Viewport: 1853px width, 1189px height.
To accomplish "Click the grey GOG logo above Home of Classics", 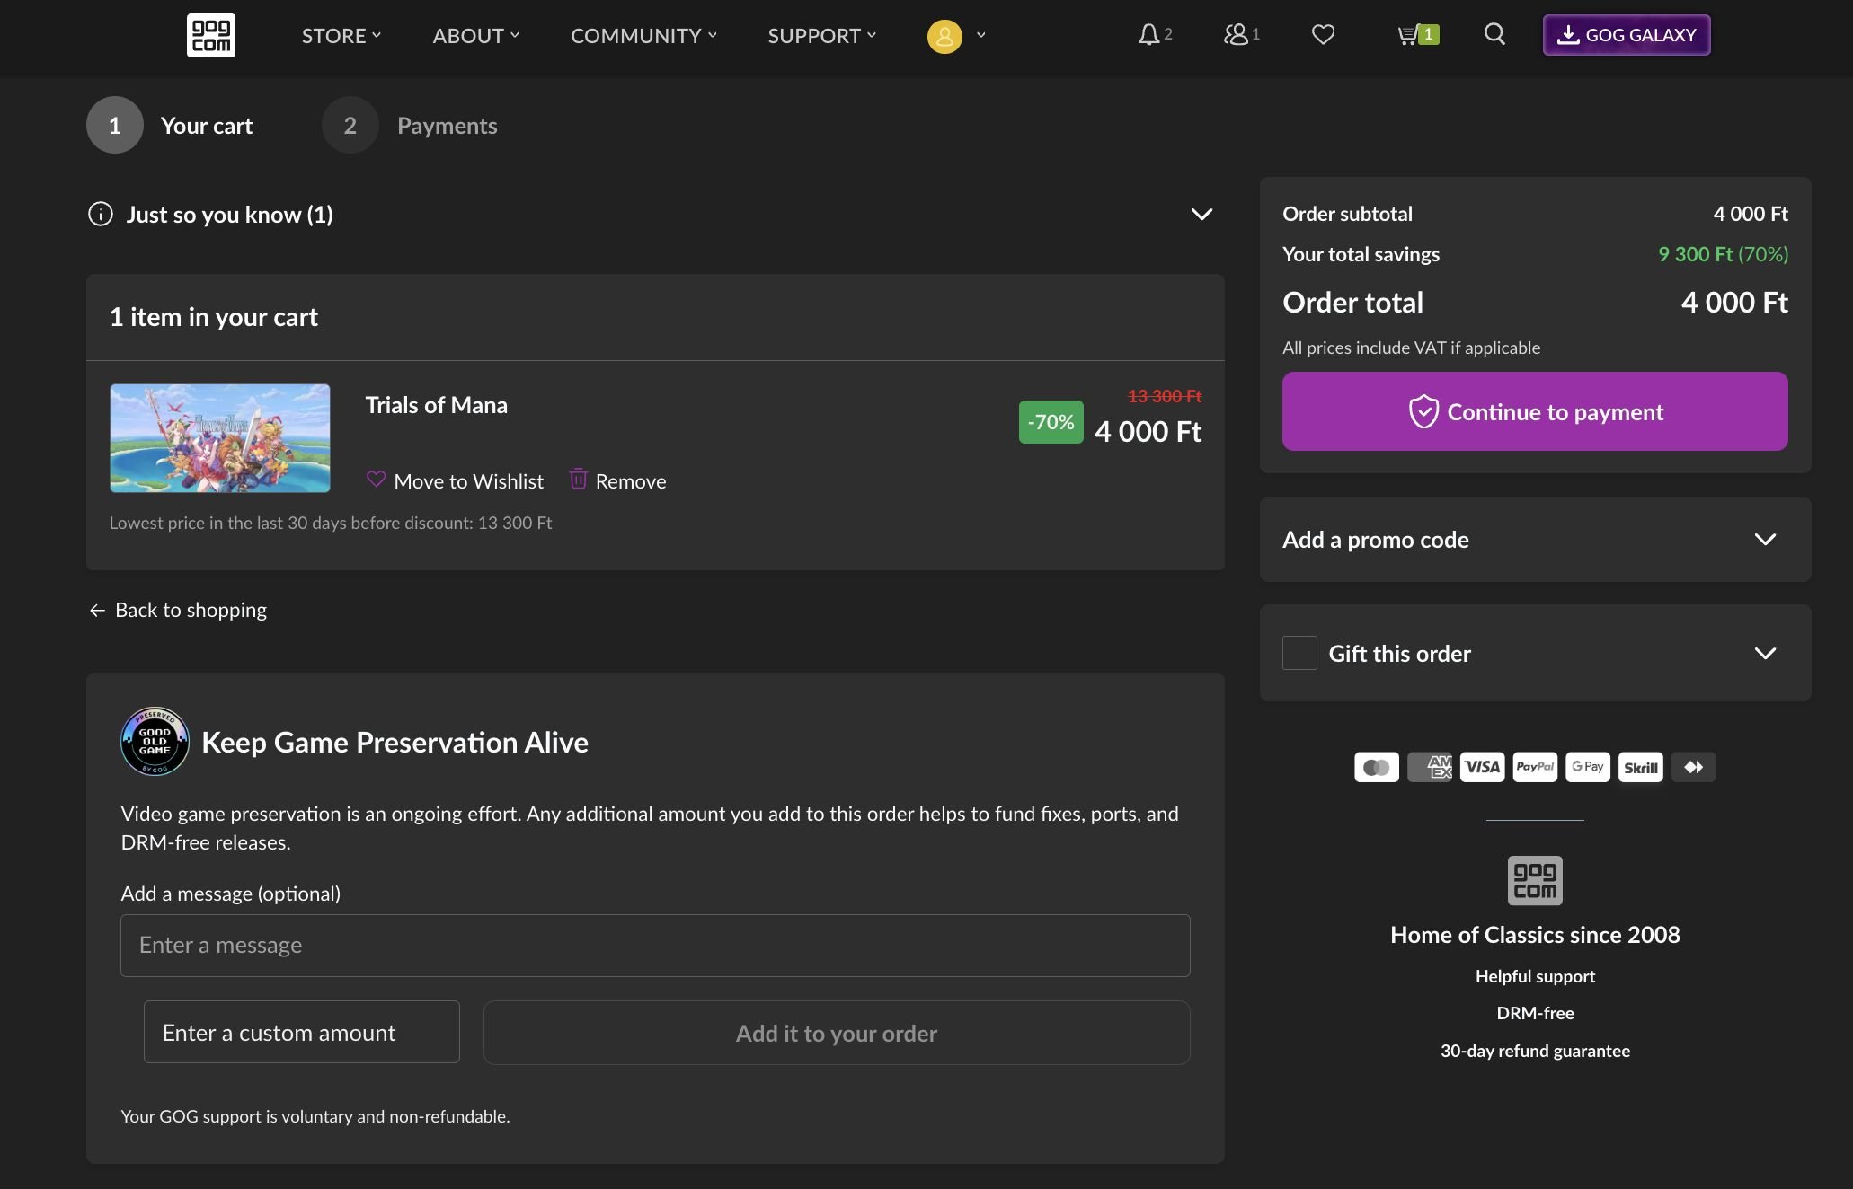I will [1535, 880].
